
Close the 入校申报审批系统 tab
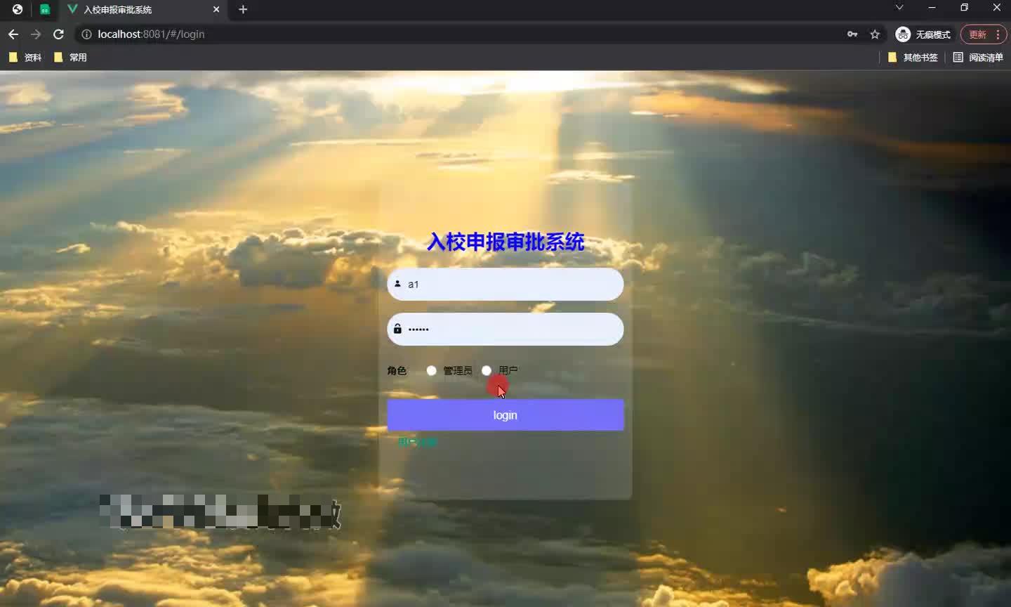[216, 10]
